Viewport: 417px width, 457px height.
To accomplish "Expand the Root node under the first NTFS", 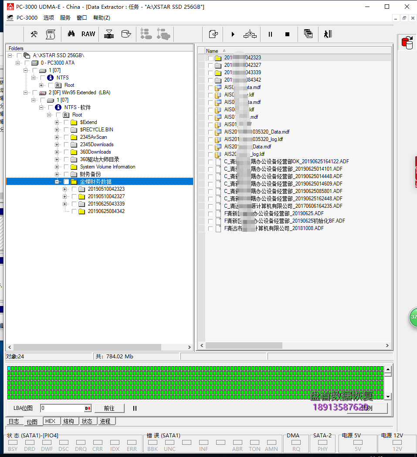I will click(41, 85).
